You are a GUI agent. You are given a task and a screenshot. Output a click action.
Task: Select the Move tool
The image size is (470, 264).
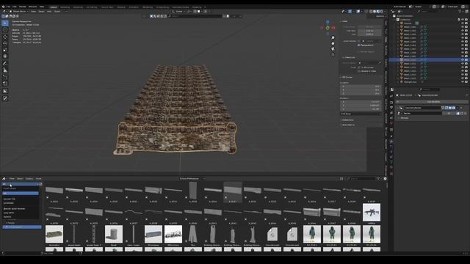[5, 37]
